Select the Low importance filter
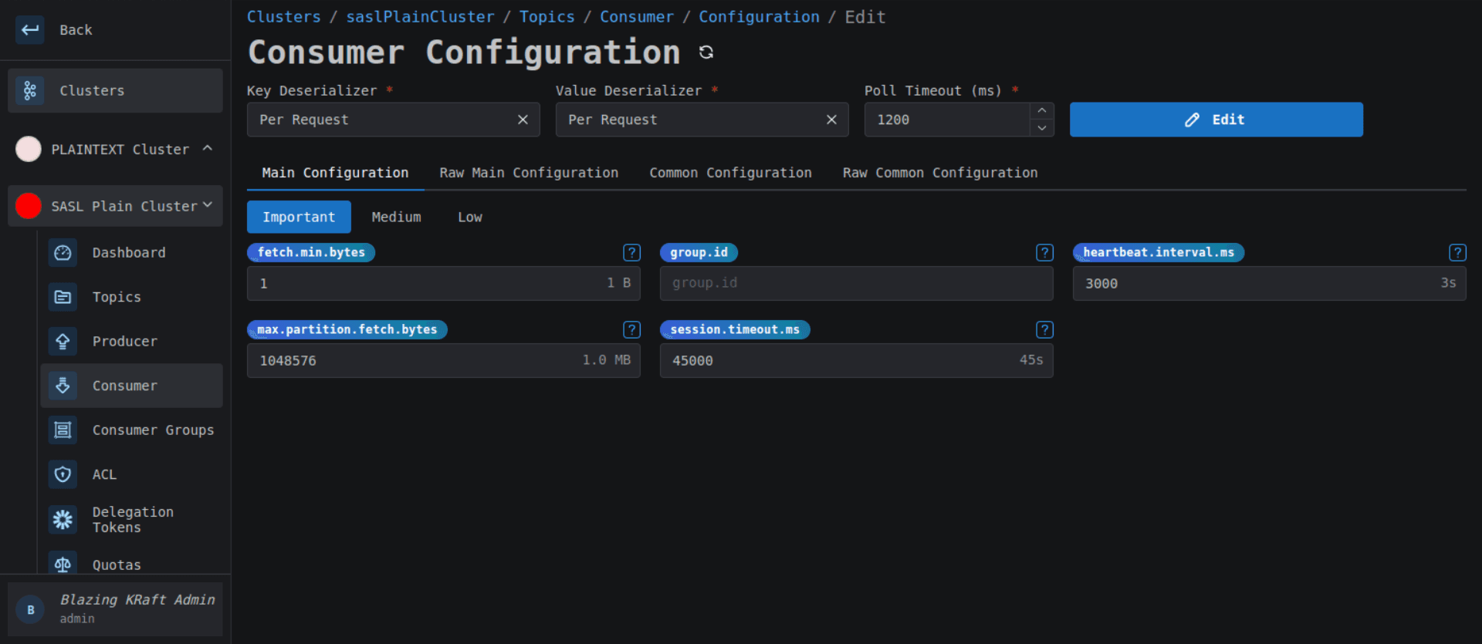 (469, 217)
